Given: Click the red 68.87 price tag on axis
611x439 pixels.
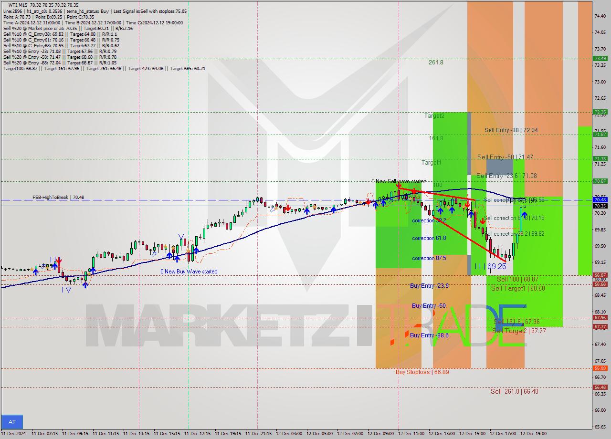Looking at the screenshot, I should (x=600, y=275).
